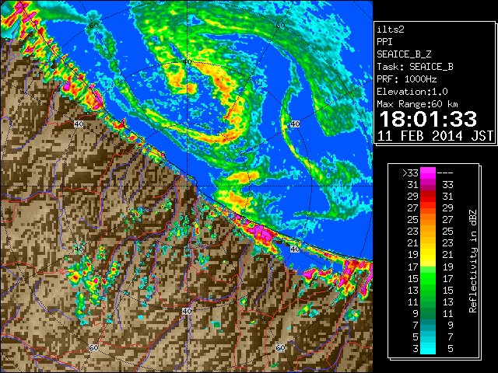The image size is (498, 373).
Task: Click the cyan 3–5 legend color band
Action: point(428,348)
